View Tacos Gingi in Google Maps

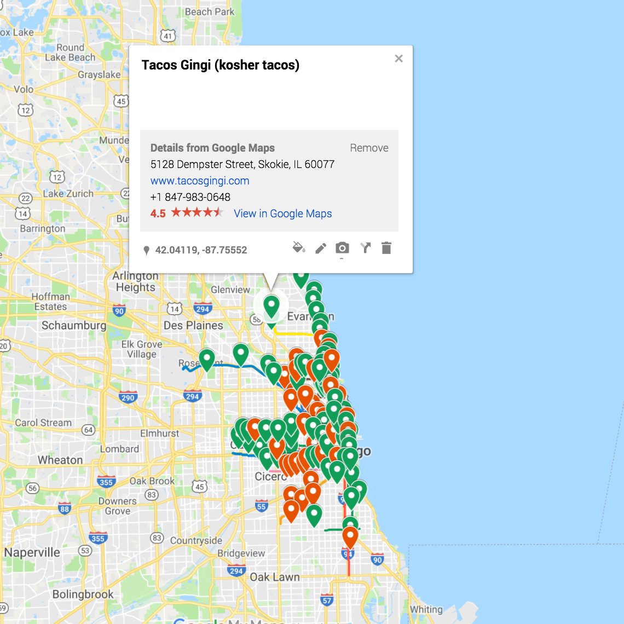click(282, 213)
